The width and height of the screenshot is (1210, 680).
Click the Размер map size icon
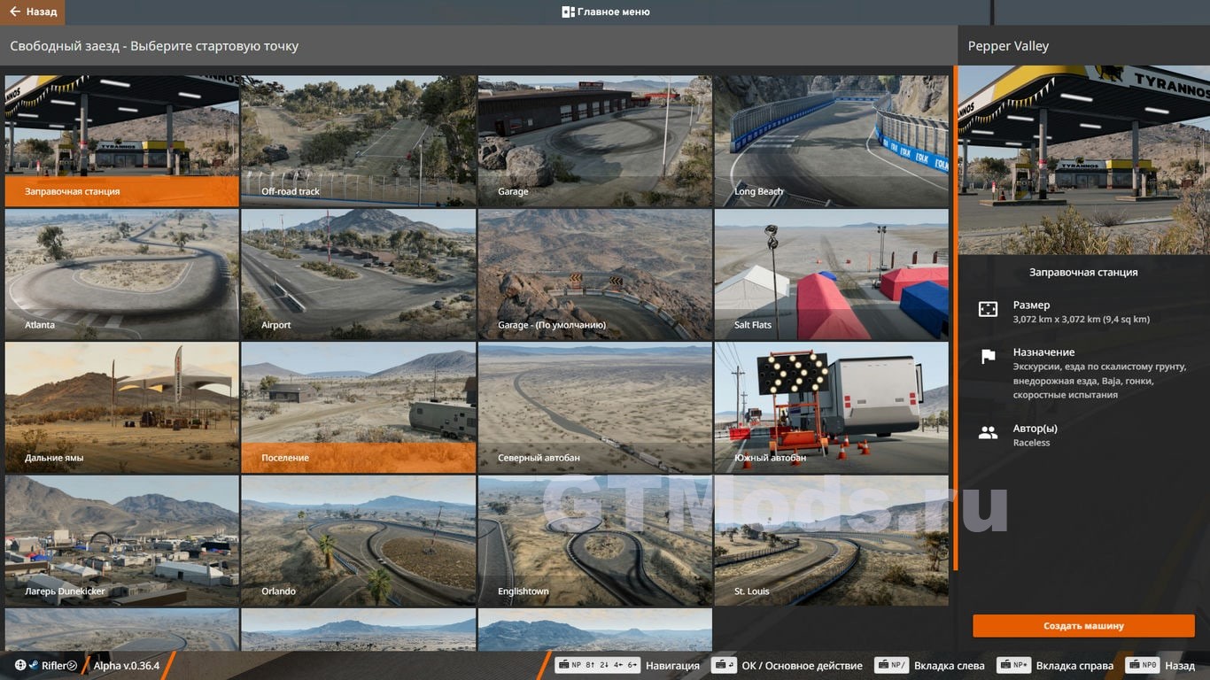(988, 309)
